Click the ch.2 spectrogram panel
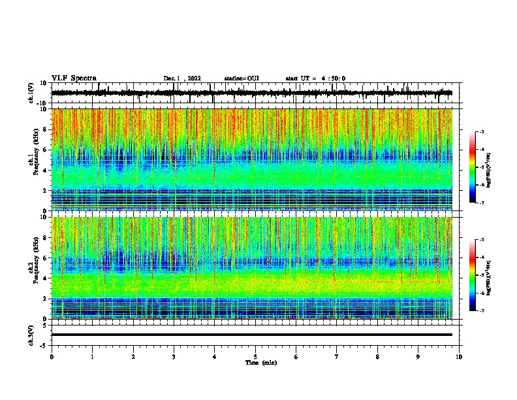Image resolution: width=517 pixels, height=400 pixels. [x=251, y=268]
